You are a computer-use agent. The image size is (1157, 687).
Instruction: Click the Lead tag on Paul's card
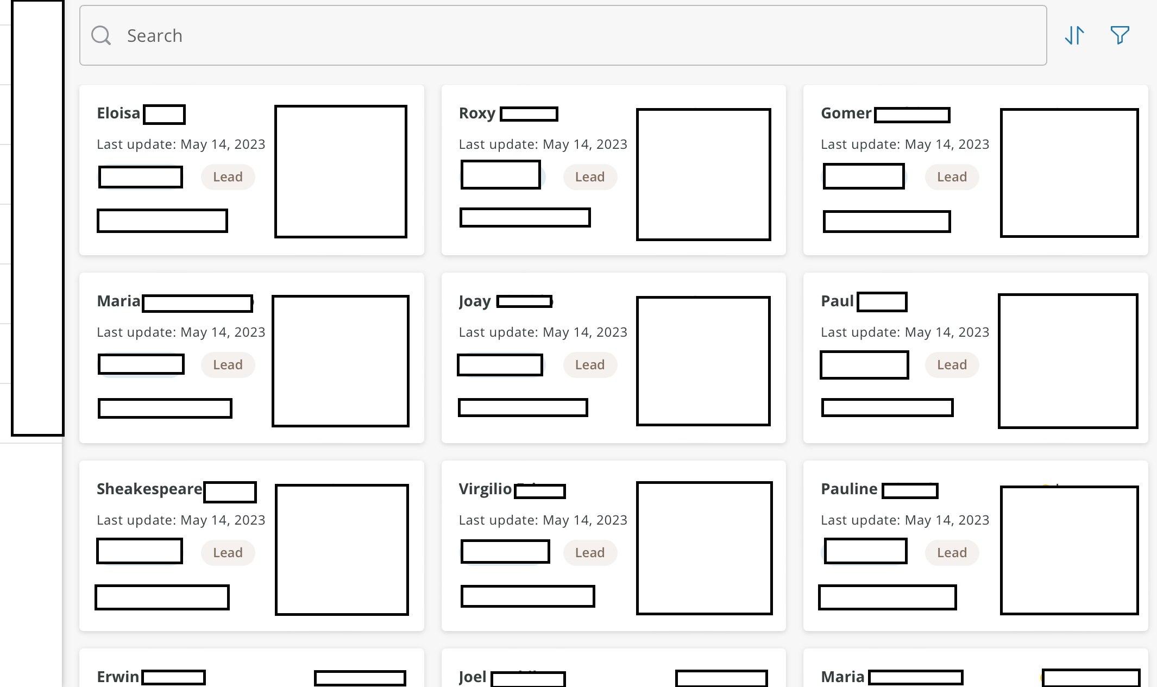pyautogui.click(x=952, y=365)
